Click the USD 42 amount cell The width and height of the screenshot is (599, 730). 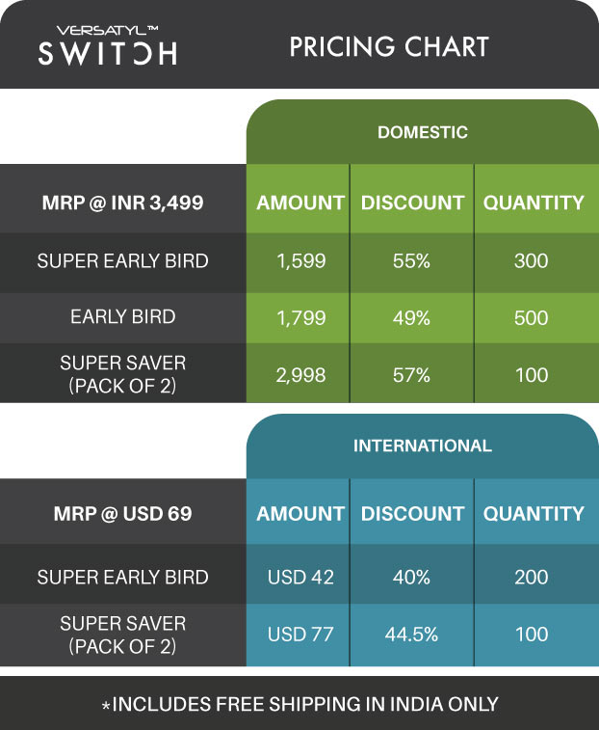tap(300, 577)
